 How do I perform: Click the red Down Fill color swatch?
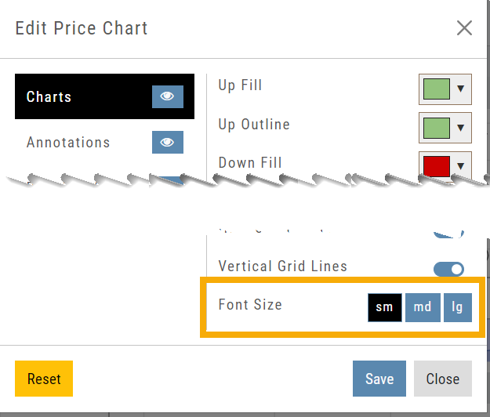437,165
